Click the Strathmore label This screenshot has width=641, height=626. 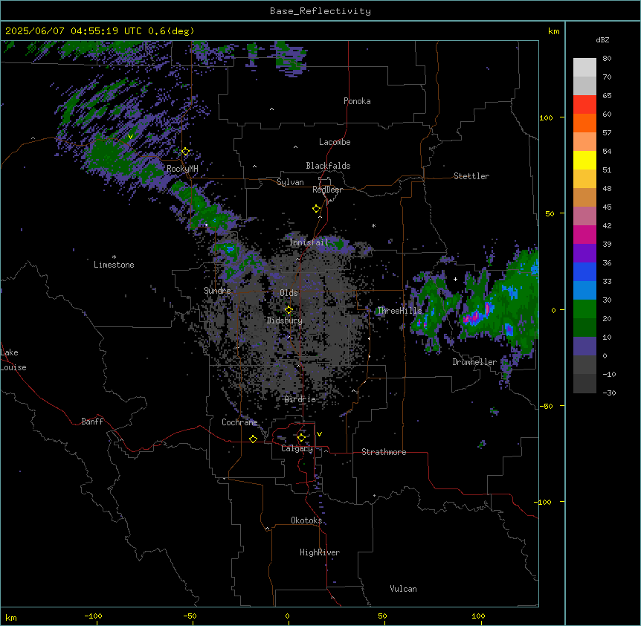click(x=384, y=452)
